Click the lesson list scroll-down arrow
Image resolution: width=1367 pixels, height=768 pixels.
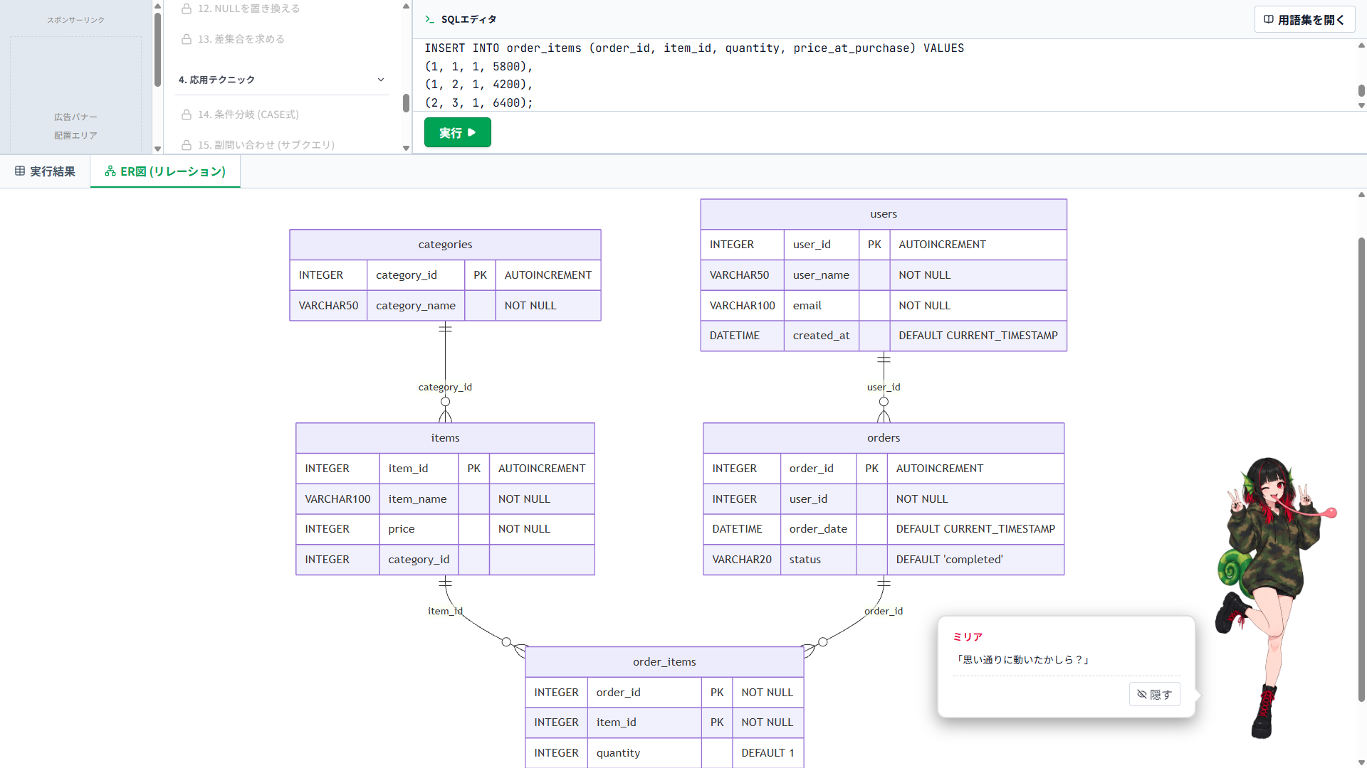click(x=406, y=149)
